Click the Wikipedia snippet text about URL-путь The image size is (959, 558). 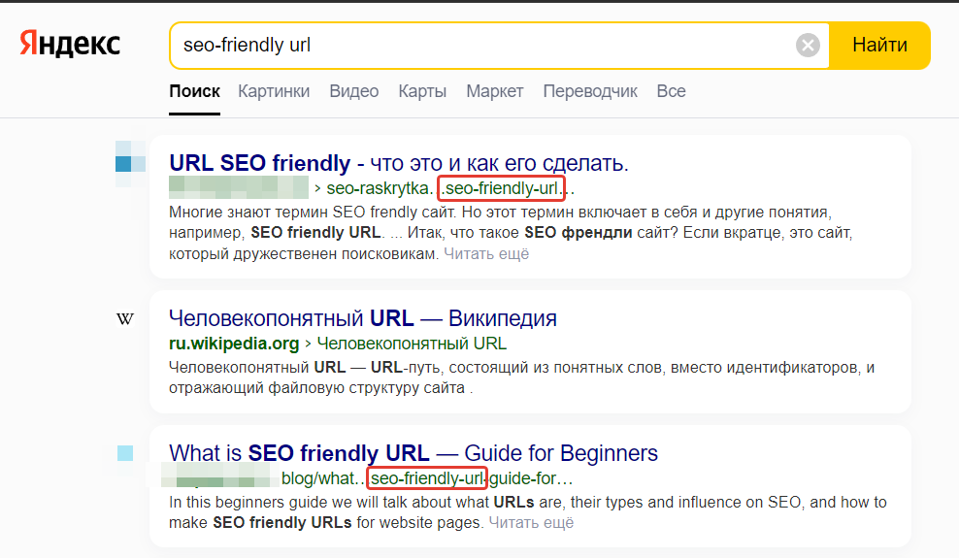pos(521,377)
